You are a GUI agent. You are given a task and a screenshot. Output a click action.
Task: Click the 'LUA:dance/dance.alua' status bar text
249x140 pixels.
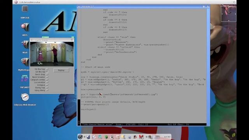(98, 124)
